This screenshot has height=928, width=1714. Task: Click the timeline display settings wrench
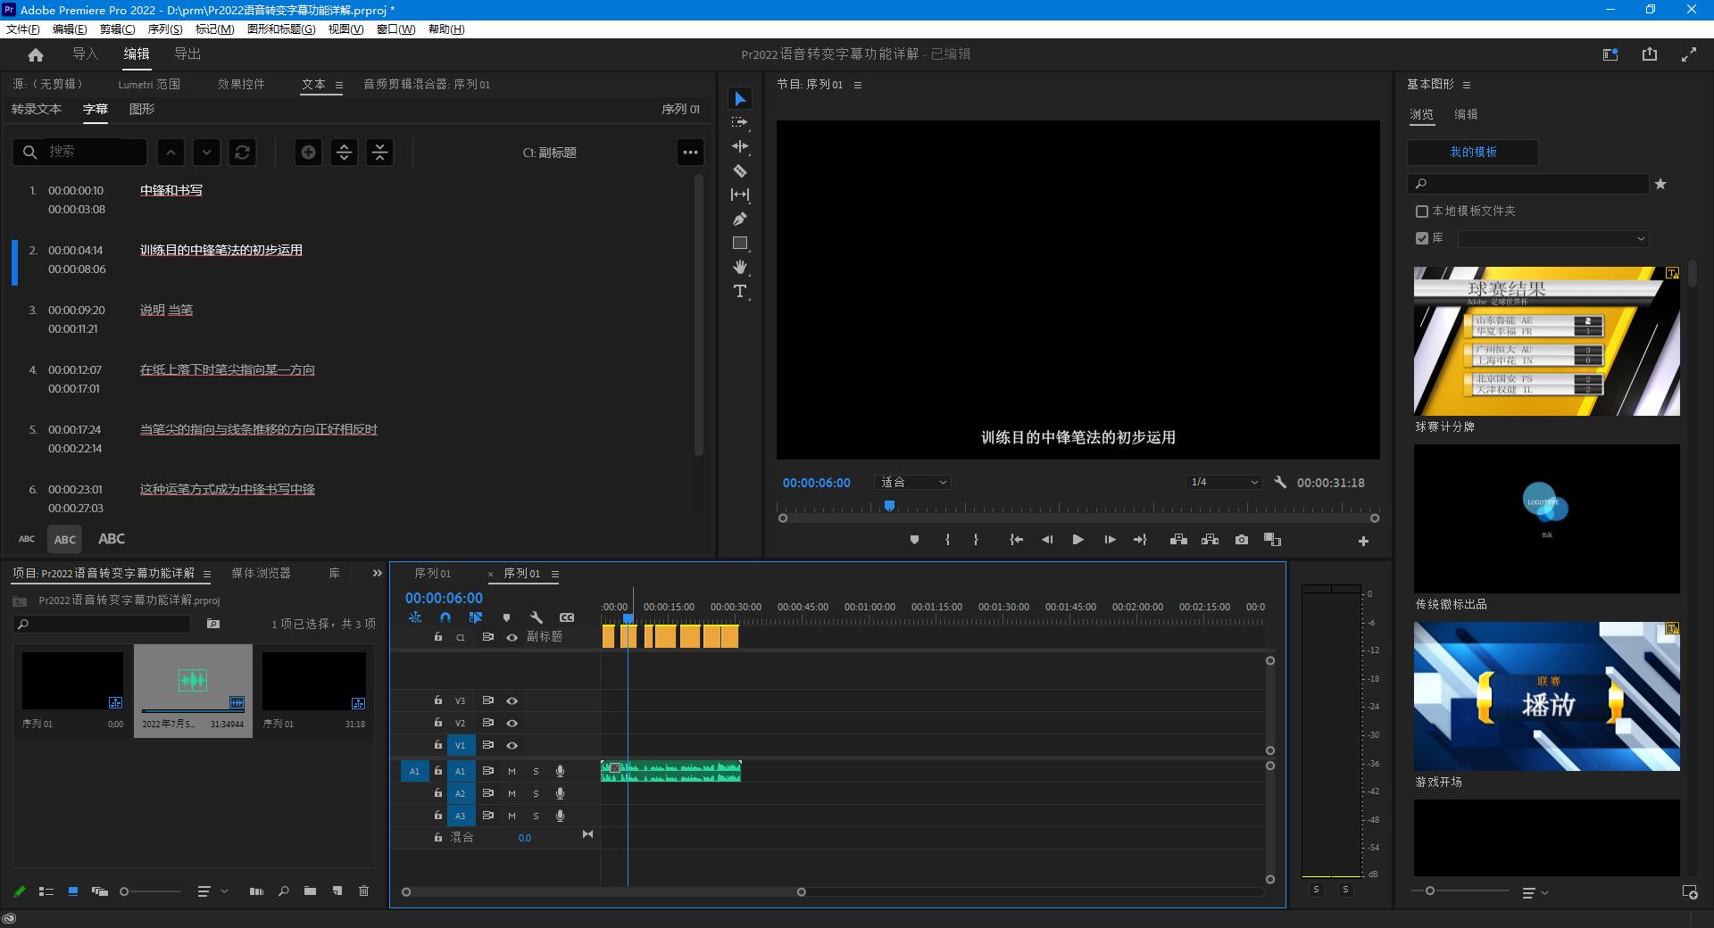click(536, 617)
